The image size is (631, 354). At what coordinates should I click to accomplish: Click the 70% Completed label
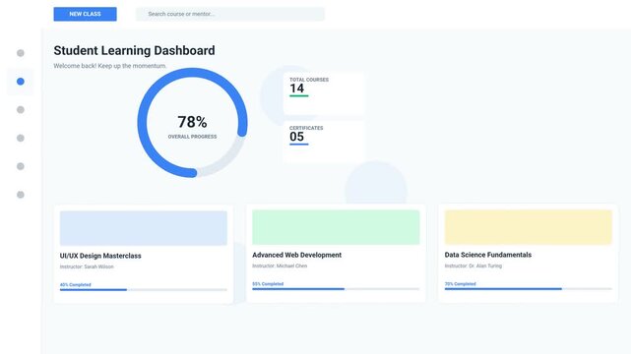(x=461, y=284)
